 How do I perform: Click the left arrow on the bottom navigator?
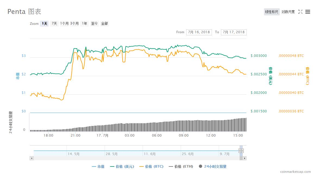tap(32, 158)
